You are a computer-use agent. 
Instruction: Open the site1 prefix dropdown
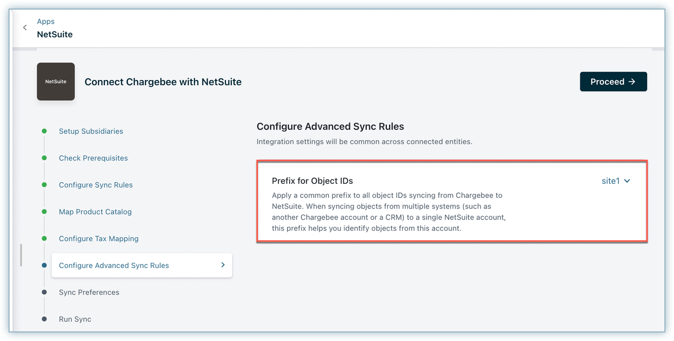pyautogui.click(x=616, y=181)
